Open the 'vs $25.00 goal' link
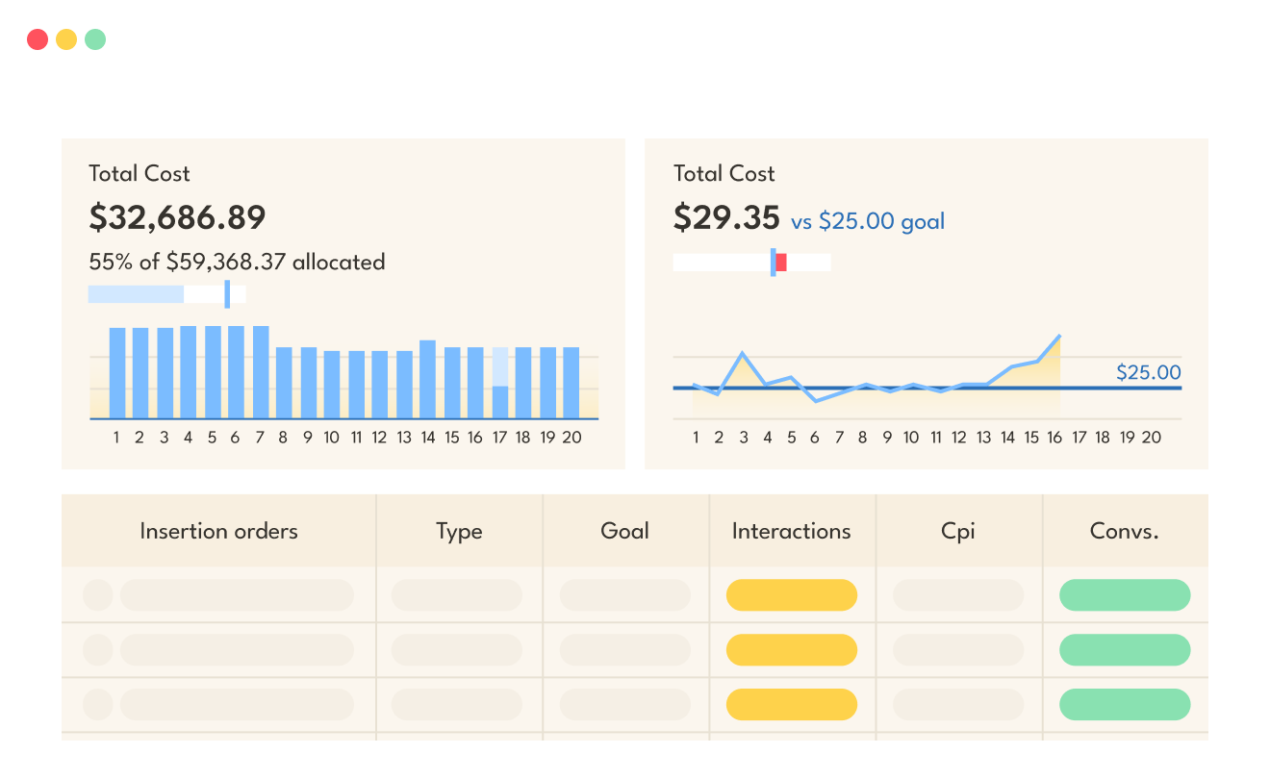Viewport: 1270px width, 779px height. (x=867, y=221)
